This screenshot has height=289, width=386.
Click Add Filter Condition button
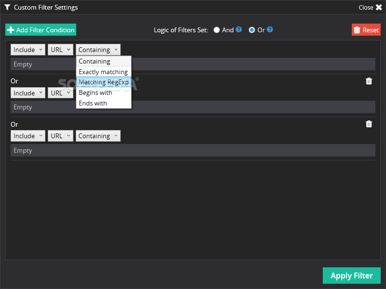coord(41,30)
